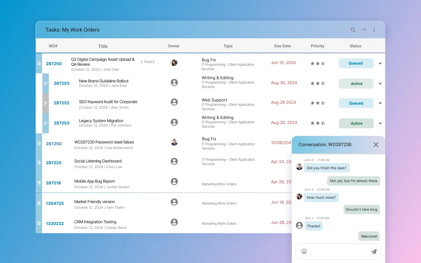Image resolution: width=421 pixels, height=263 pixels.
Task: Click the 3 TASKS label
Action: point(147,62)
